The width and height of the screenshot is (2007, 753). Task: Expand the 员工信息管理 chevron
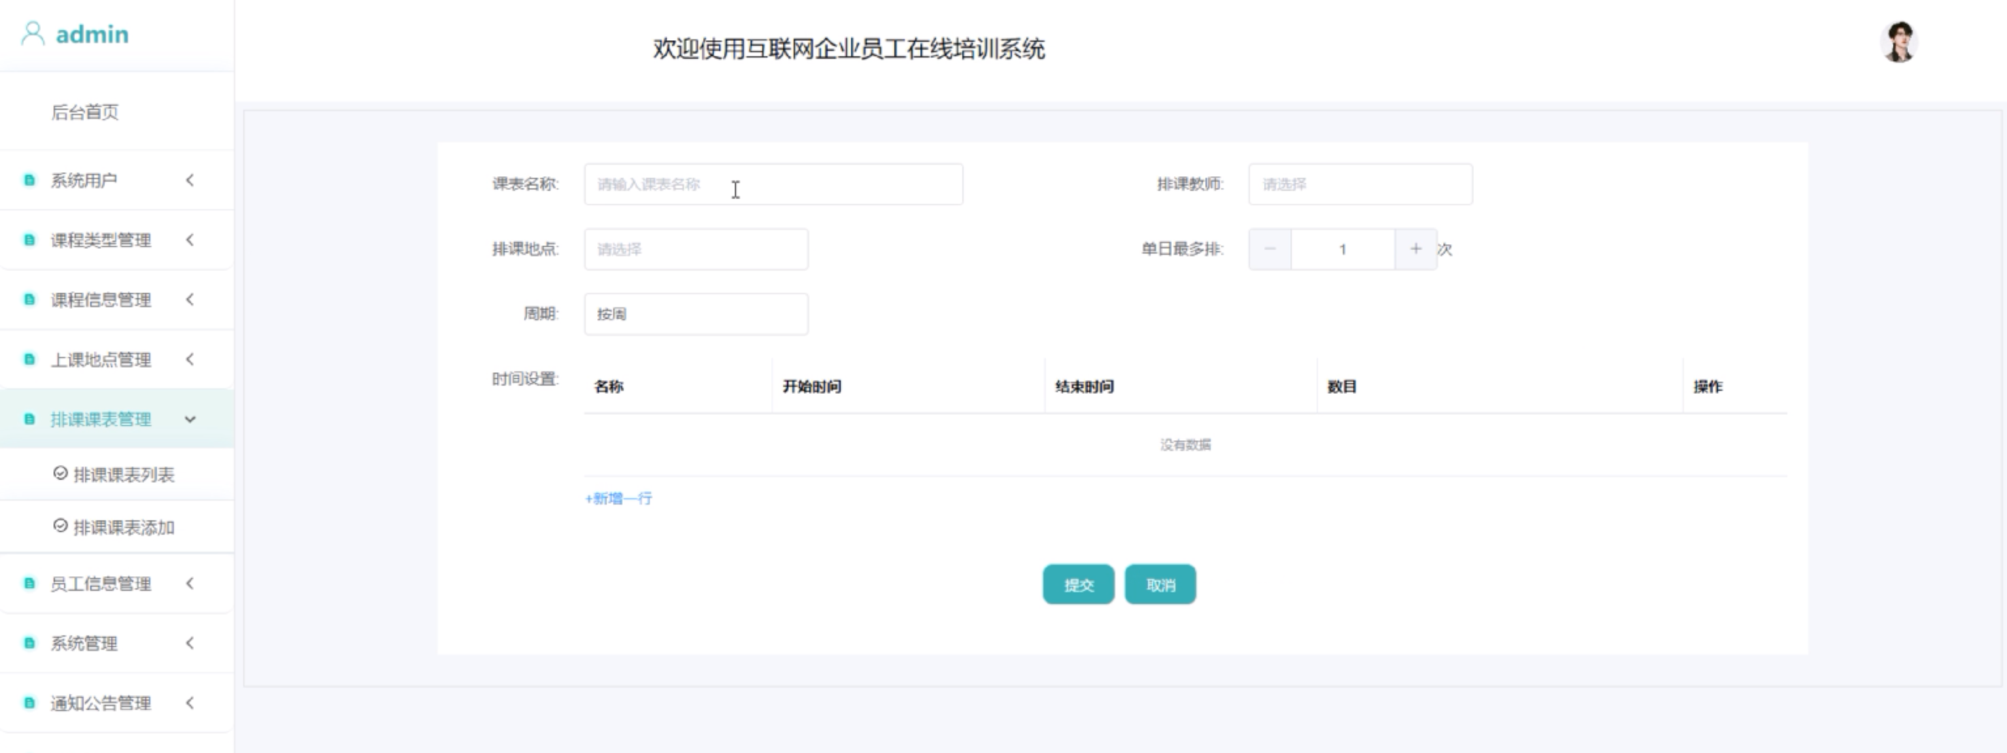tap(190, 583)
